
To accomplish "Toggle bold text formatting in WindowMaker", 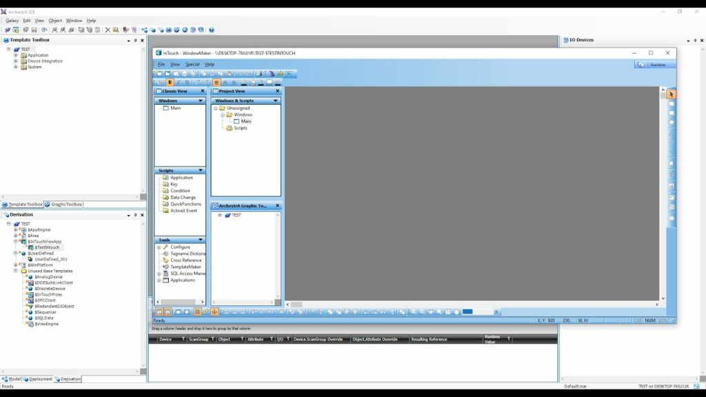I will (x=170, y=82).
